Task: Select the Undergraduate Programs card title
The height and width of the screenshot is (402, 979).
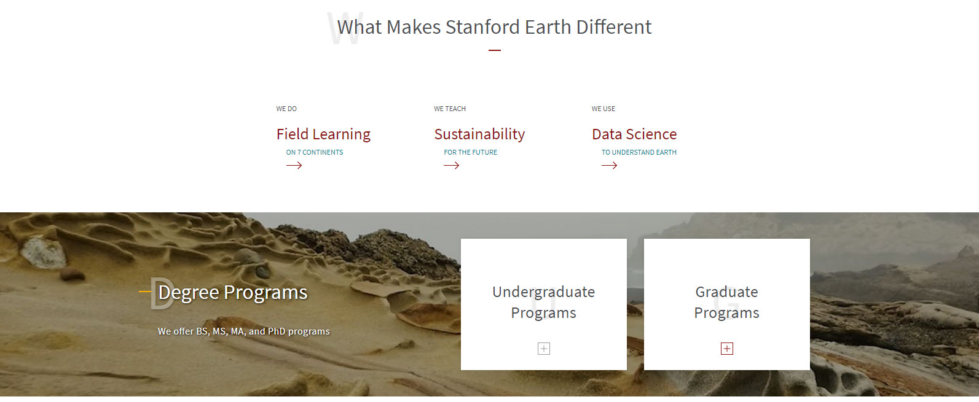Action: (544, 302)
